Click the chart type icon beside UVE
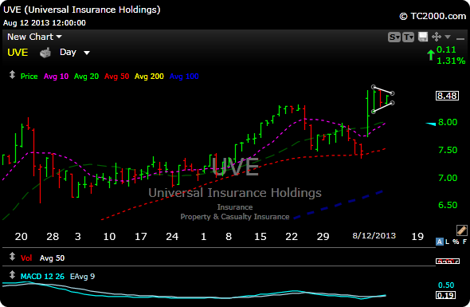Screen dimensions: 470x307 (45, 53)
